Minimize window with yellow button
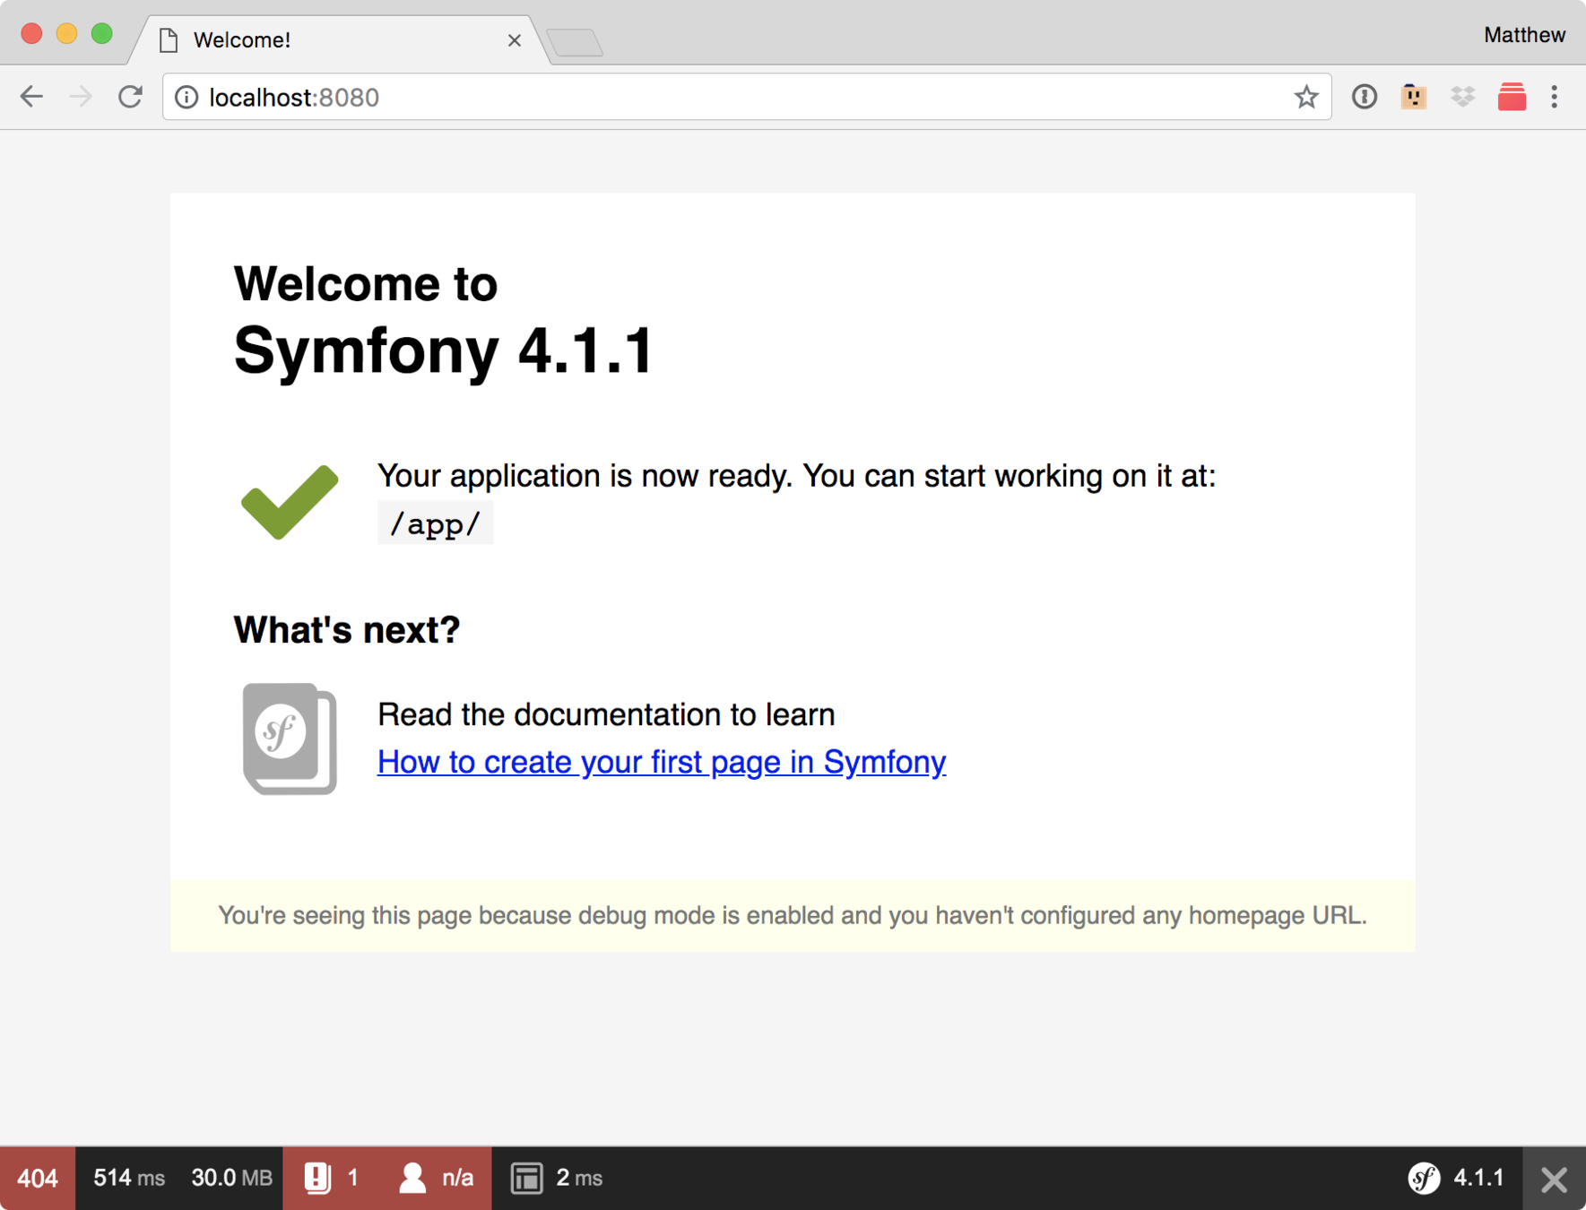This screenshot has height=1210, width=1586. (x=66, y=34)
